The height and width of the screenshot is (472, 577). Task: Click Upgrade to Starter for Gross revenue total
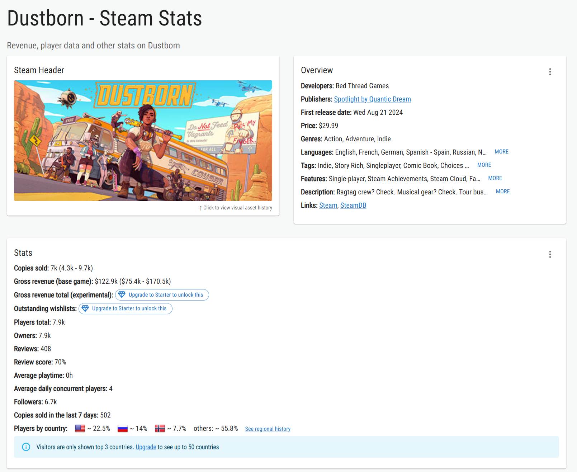[162, 295]
